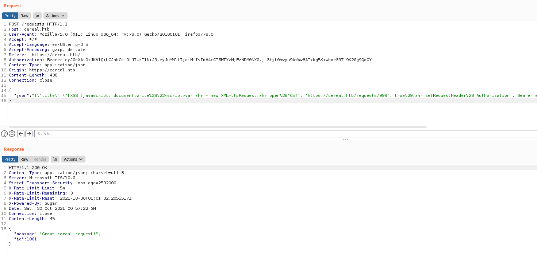
Task: Click the POST /requests HTTP/1.1 line
Action: (x=38, y=24)
